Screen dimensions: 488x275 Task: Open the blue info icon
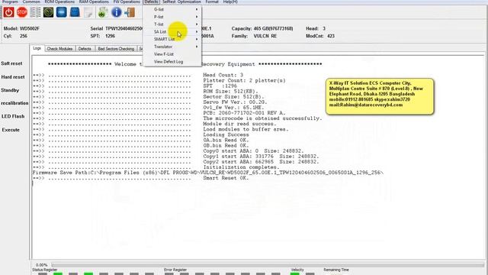coord(117,12)
